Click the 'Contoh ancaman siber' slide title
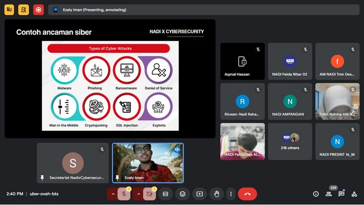The height and width of the screenshot is (205, 364). click(x=54, y=32)
